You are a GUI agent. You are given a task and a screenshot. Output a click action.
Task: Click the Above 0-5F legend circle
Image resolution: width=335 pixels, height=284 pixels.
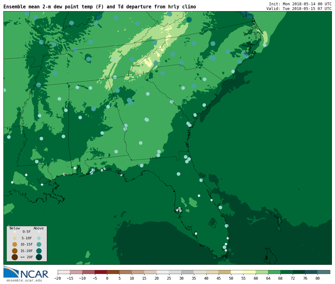39,232
